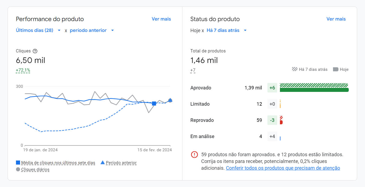Click the striped green Aprovado bar
Image resolution: width=365 pixels, height=187 pixels.
(314, 85)
